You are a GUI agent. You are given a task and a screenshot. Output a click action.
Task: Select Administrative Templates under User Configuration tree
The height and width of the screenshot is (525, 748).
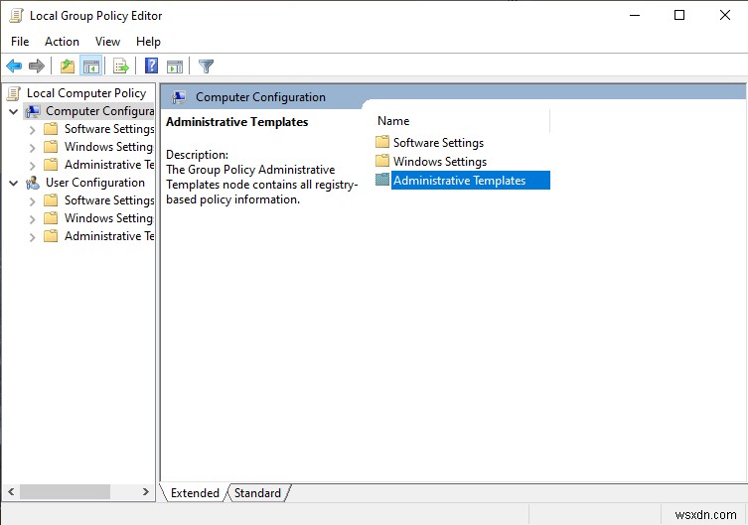tap(109, 236)
